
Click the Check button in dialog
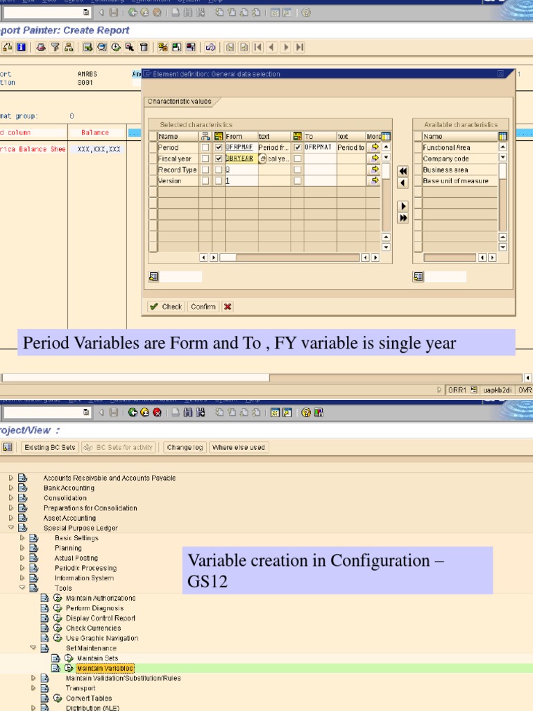[x=167, y=306]
